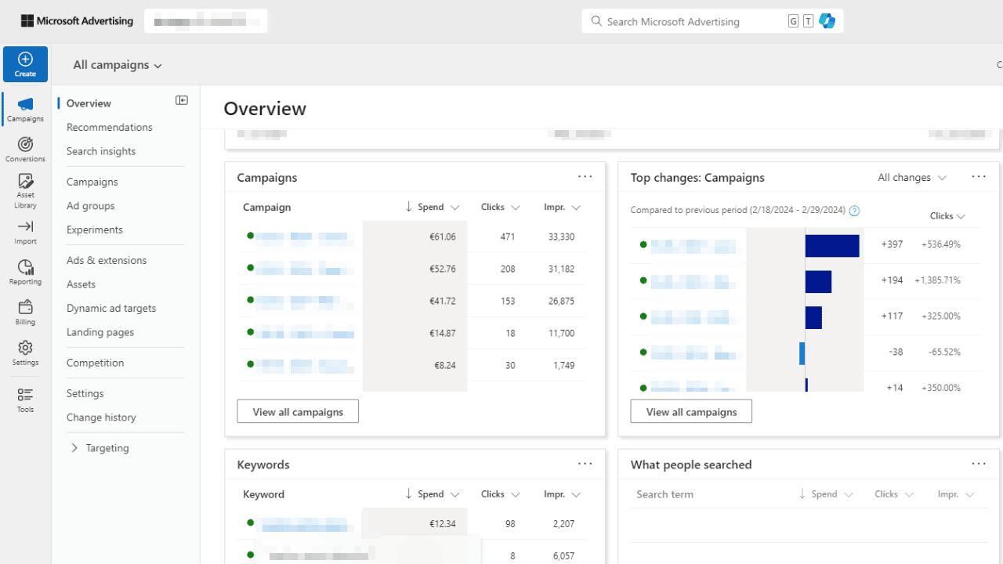Expand the All changes filter dropdown
This screenshot has width=1003, height=564.
pos(912,178)
